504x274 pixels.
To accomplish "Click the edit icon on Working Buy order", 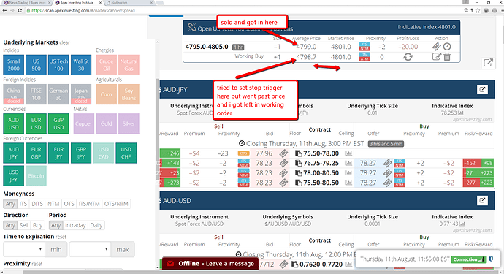I will (437, 57).
